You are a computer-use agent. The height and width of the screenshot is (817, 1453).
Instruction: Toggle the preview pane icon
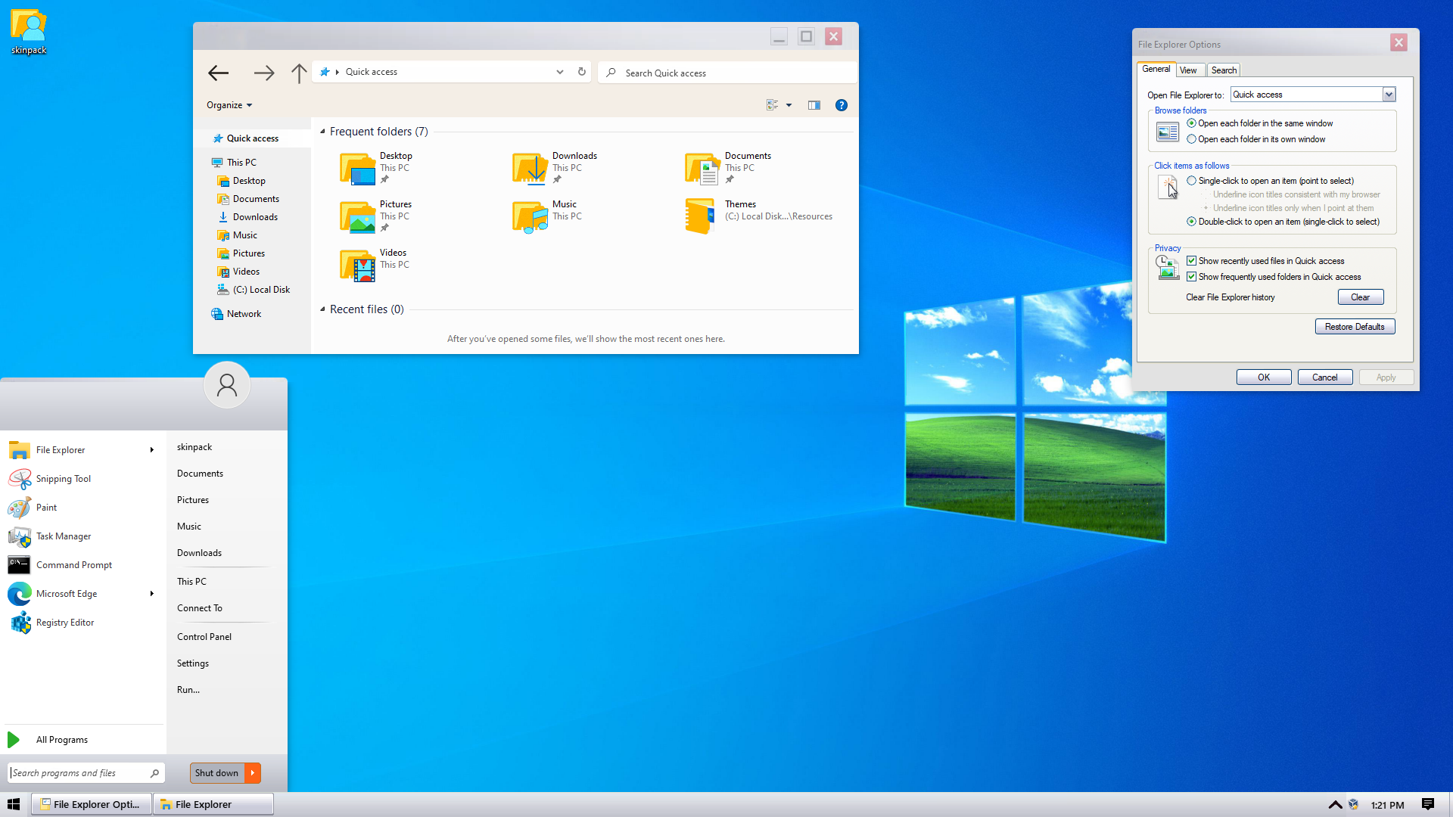(814, 105)
